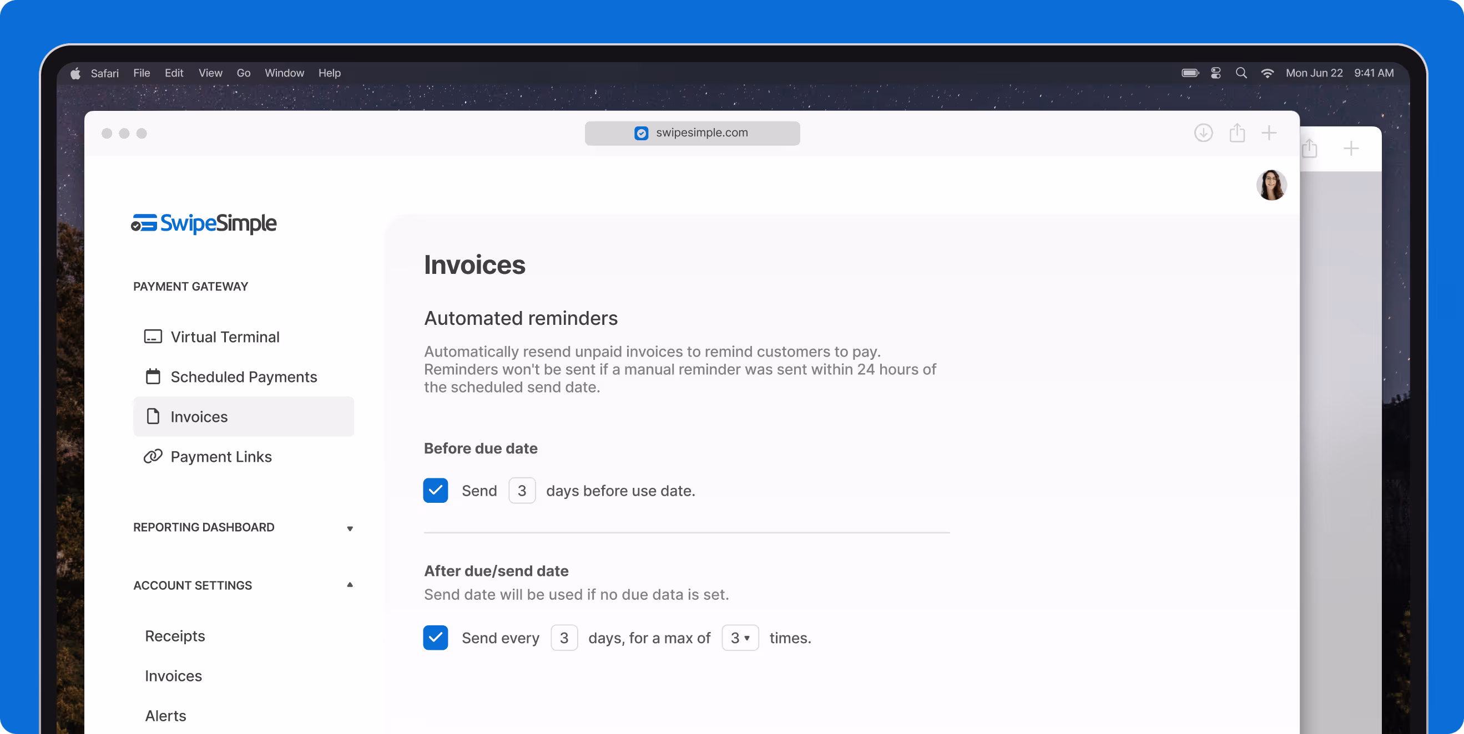Click the days before due date input
Screen dimensions: 1464x734
click(x=522, y=491)
